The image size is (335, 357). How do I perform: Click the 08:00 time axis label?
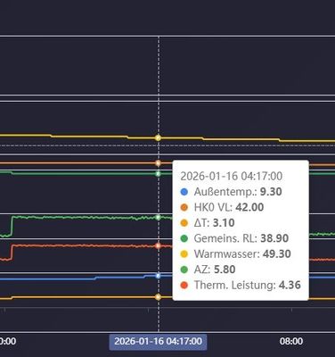(291, 341)
